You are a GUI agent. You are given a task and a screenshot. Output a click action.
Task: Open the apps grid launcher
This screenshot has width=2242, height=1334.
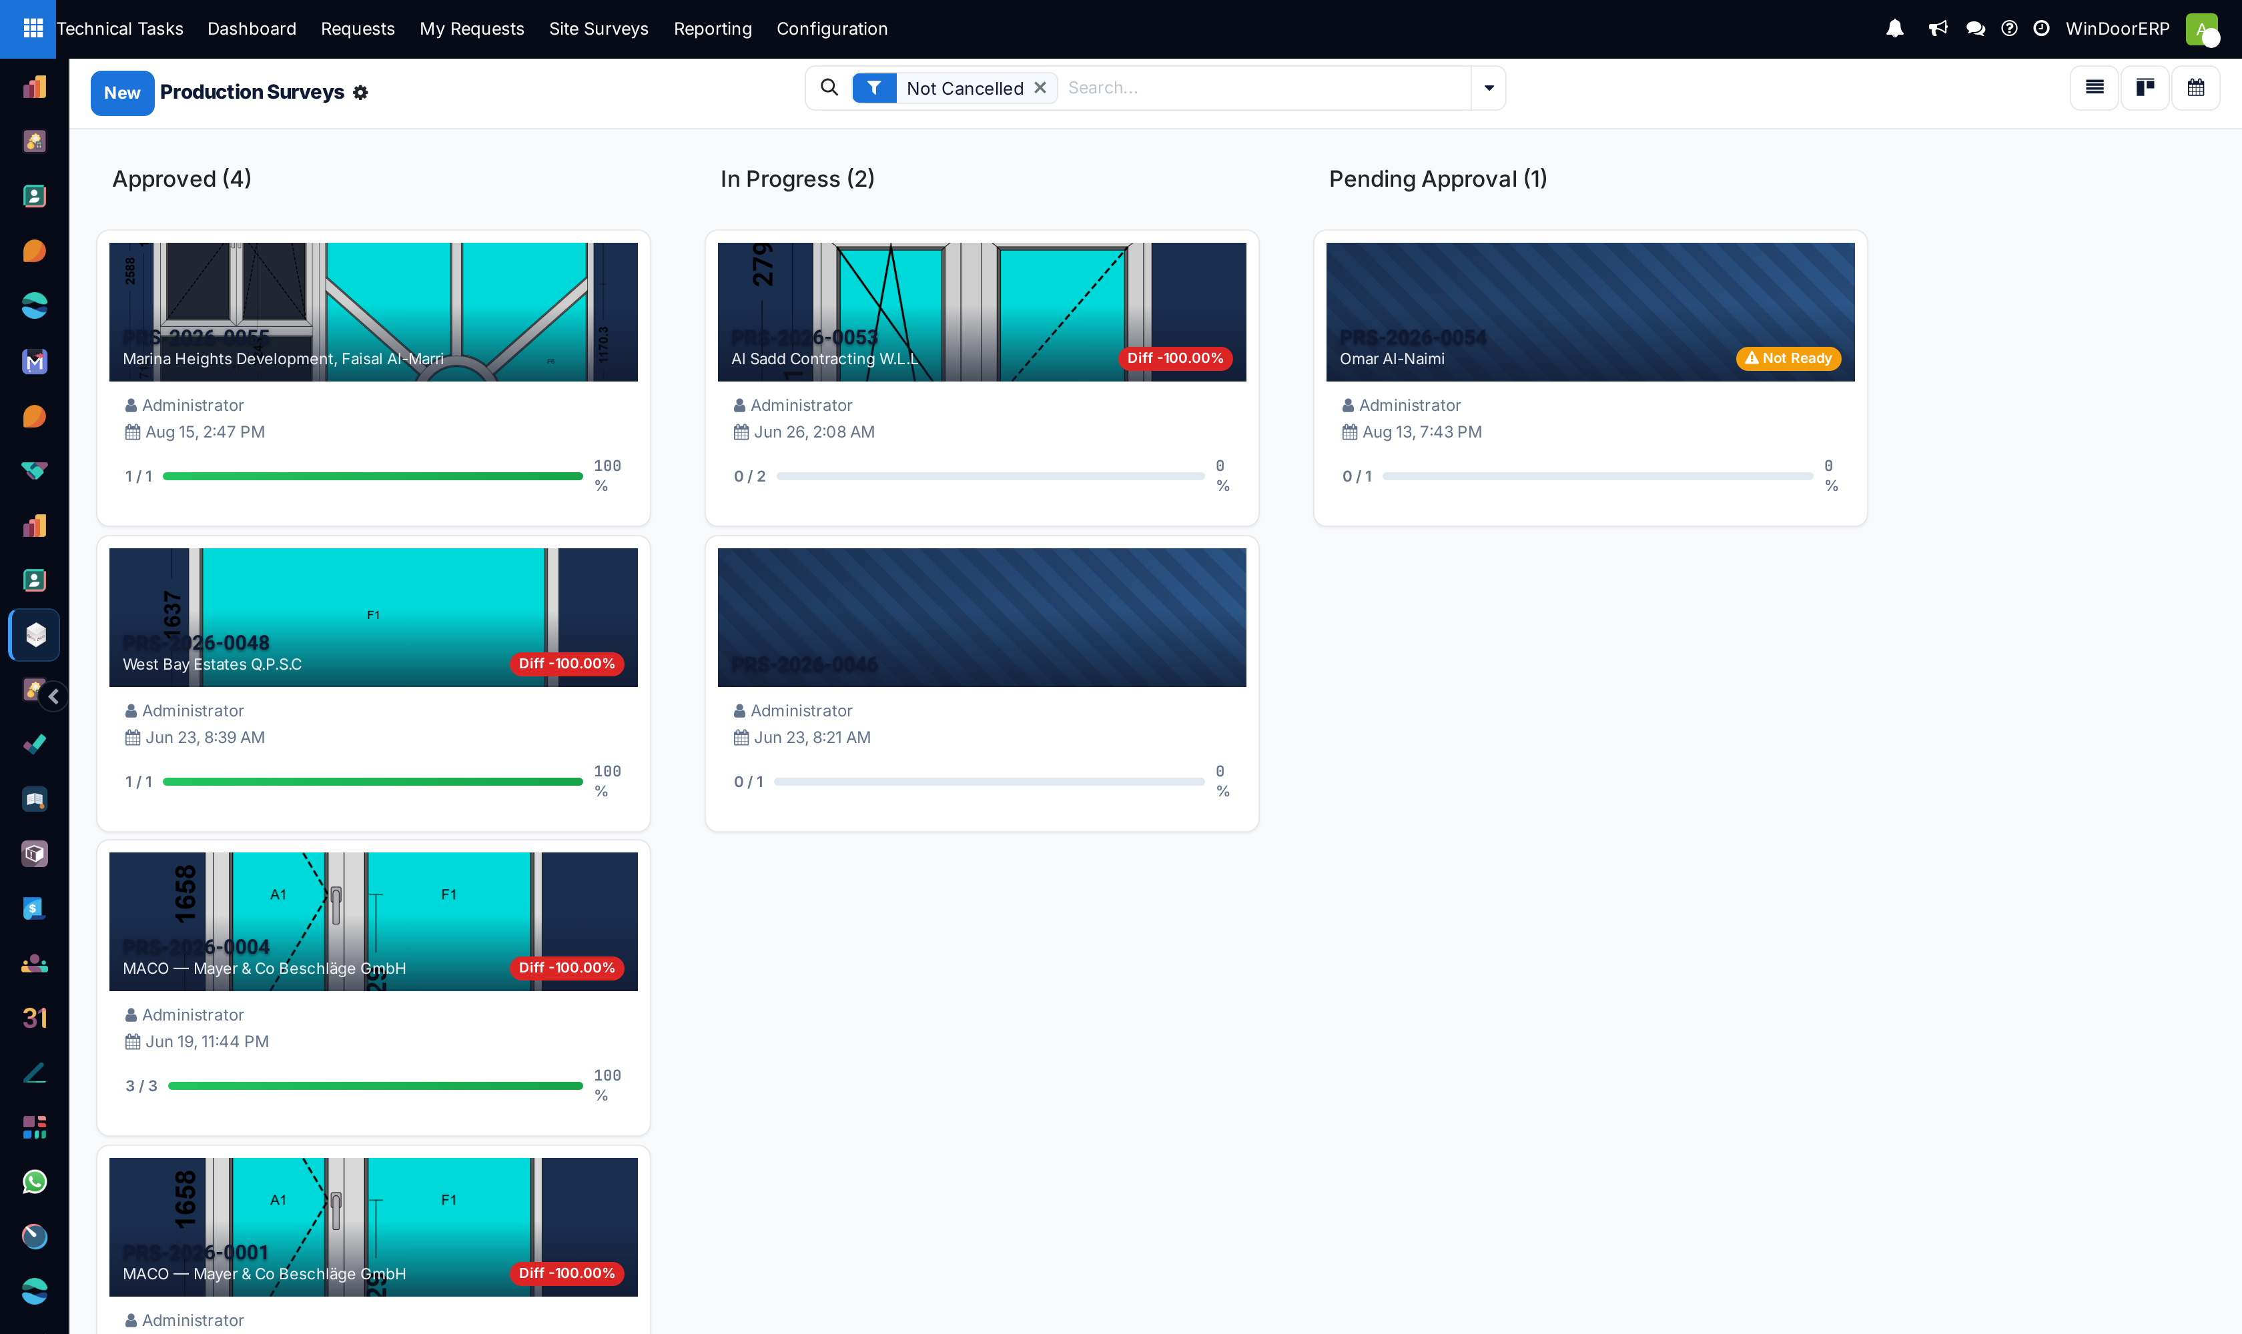(33, 29)
